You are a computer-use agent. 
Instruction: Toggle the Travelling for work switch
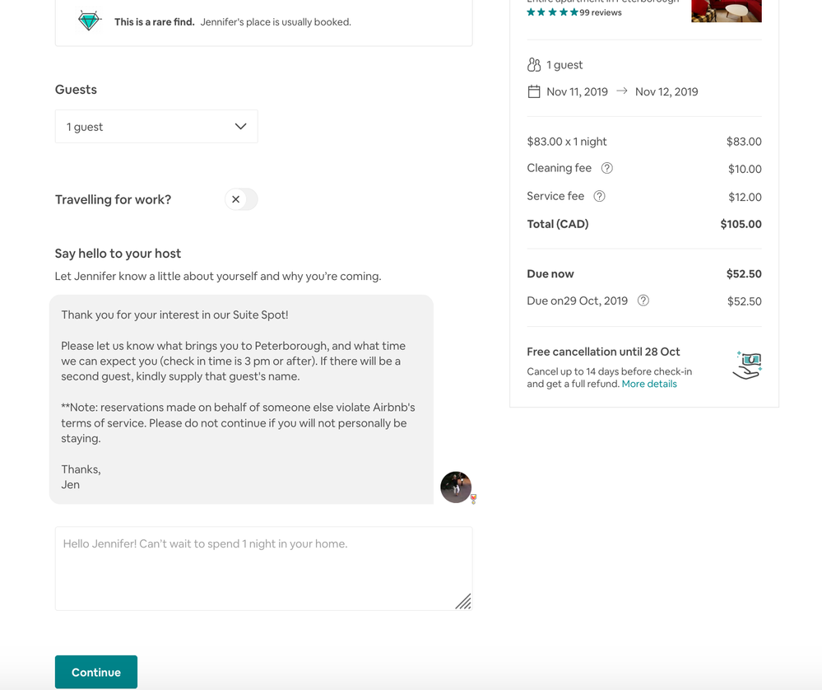coord(241,199)
